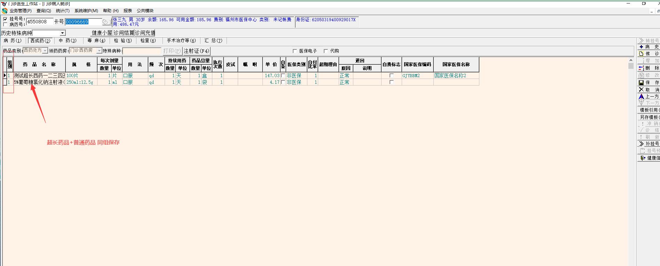
Task: Click the 候诊 waiting list icon button
Action: click(x=649, y=54)
